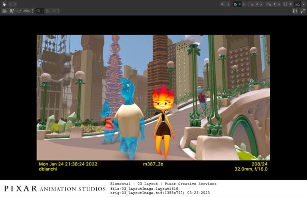
Task: Click the frame crop region icon
Action: pyautogui.click(x=285, y=4)
